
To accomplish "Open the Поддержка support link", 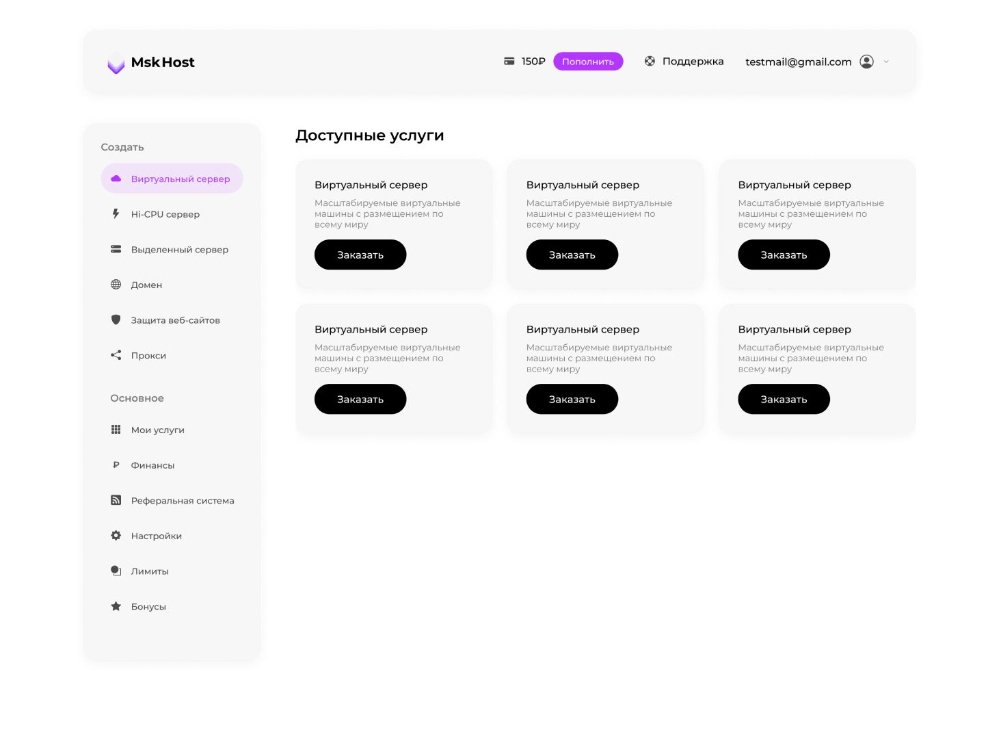I will pyautogui.click(x=692, y=62).
